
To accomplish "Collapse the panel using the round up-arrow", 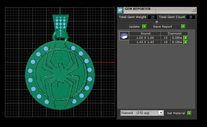I will point(157,22).
